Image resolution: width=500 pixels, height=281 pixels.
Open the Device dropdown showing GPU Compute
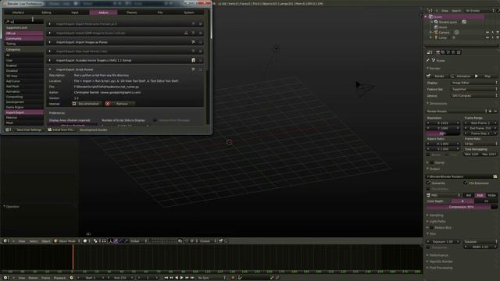[474, 95]
